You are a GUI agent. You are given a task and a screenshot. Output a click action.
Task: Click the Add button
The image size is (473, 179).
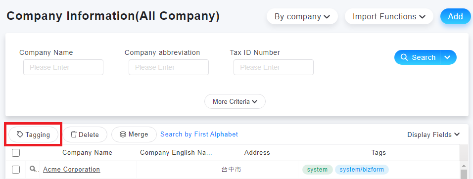(456, 16)
